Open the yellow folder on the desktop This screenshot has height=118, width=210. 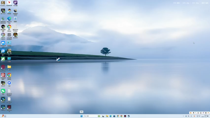(x=9, y=67)
